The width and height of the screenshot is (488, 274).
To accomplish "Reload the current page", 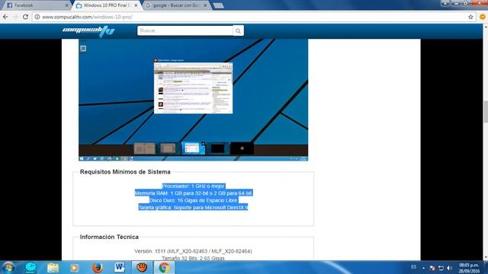I will (x=25, y=17).
